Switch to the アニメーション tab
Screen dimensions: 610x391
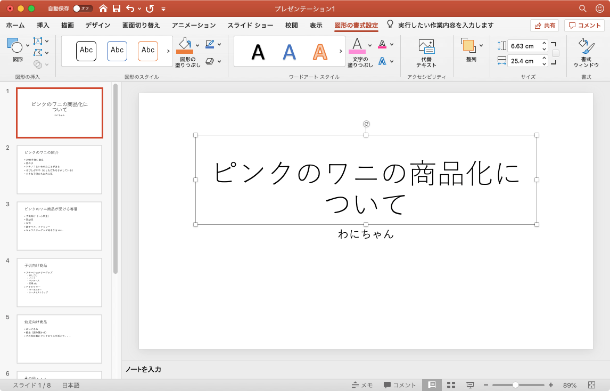coord(194,25)
